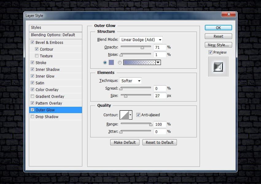The width and height of the screenshot is (261, 184).
Task: Click the style preview thumbnail
Action: pyautogui.click(x=218, y=67)
